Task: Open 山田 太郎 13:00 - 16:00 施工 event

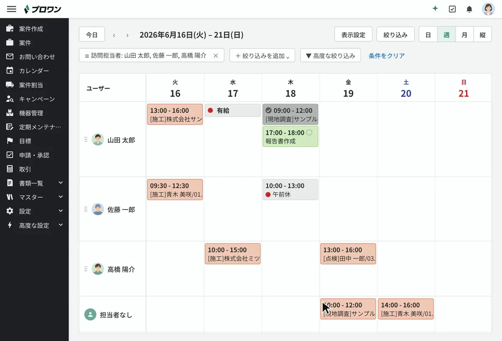Action: coord(175,115)
